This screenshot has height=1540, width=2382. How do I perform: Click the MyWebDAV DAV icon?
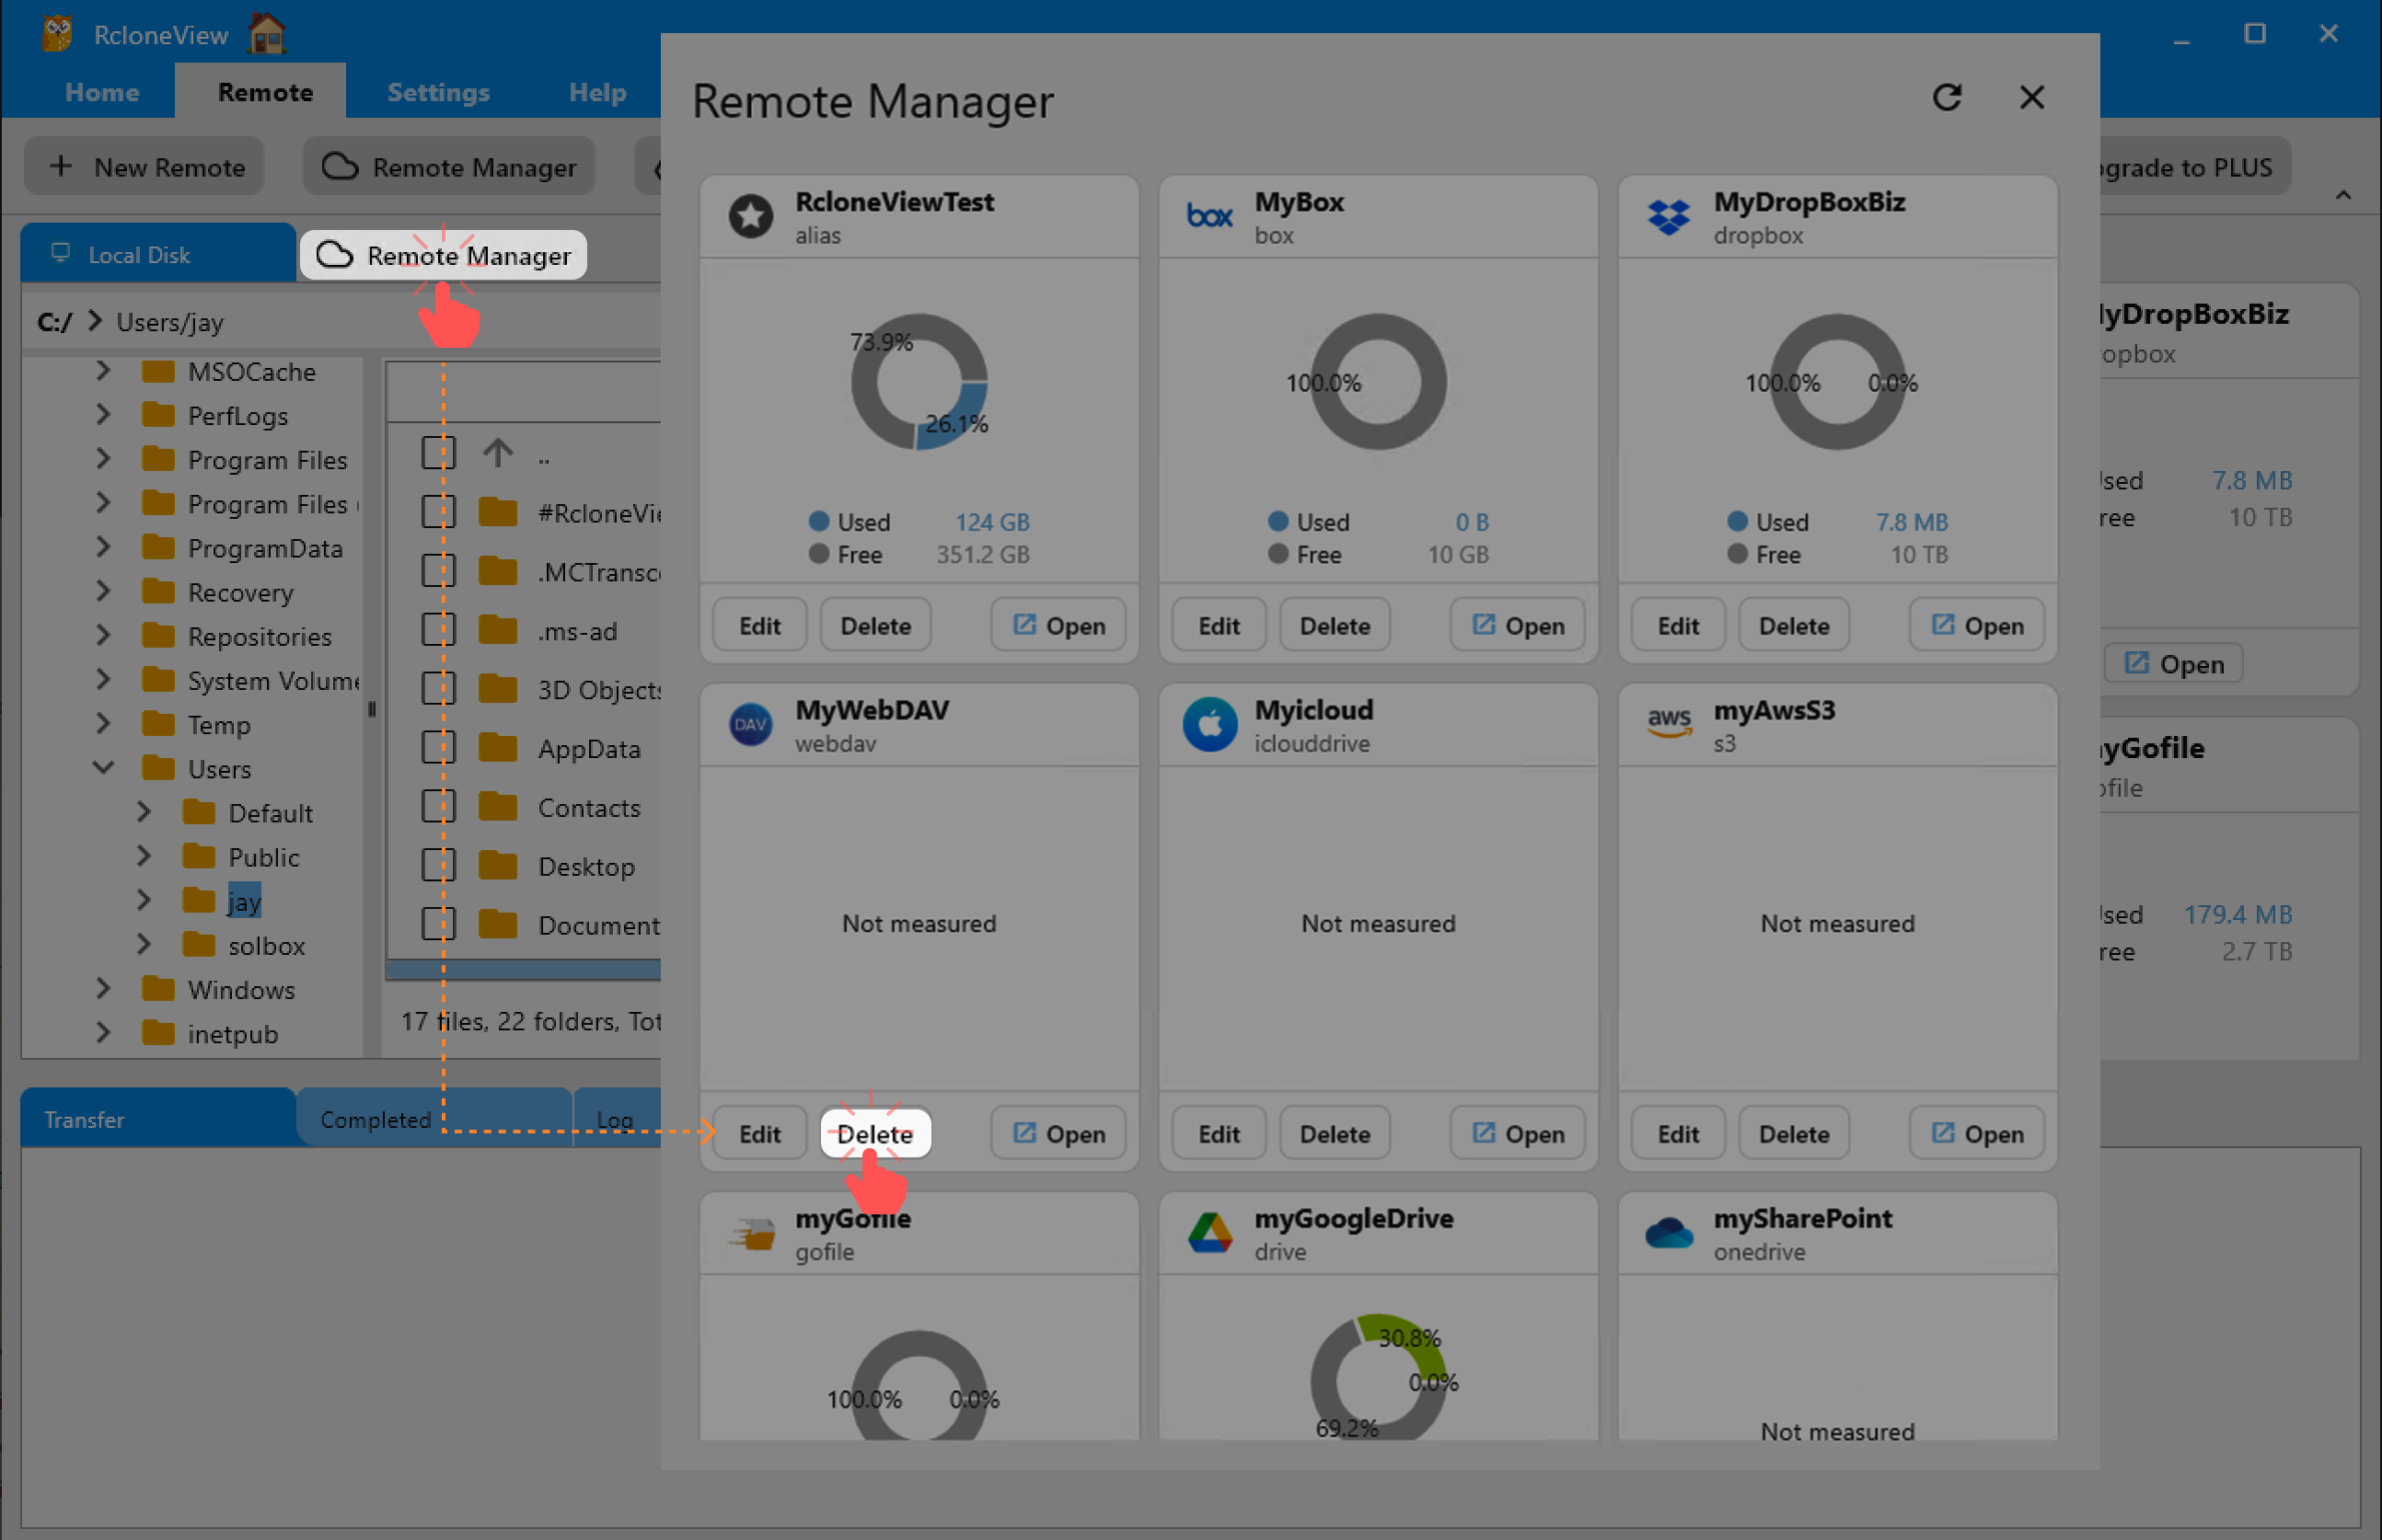coord(750,724)
